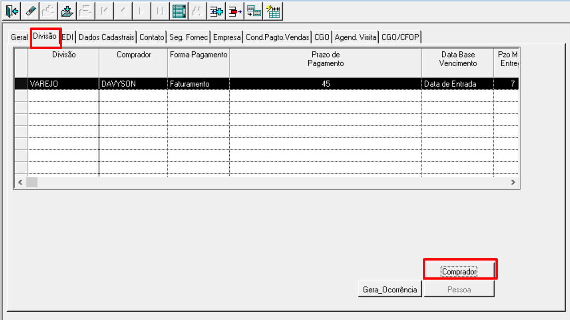Click the disabled Pessoa button

459,289
